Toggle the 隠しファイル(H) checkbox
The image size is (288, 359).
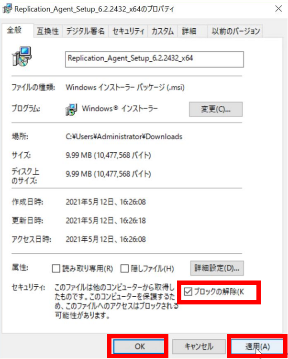coord(124,269)
